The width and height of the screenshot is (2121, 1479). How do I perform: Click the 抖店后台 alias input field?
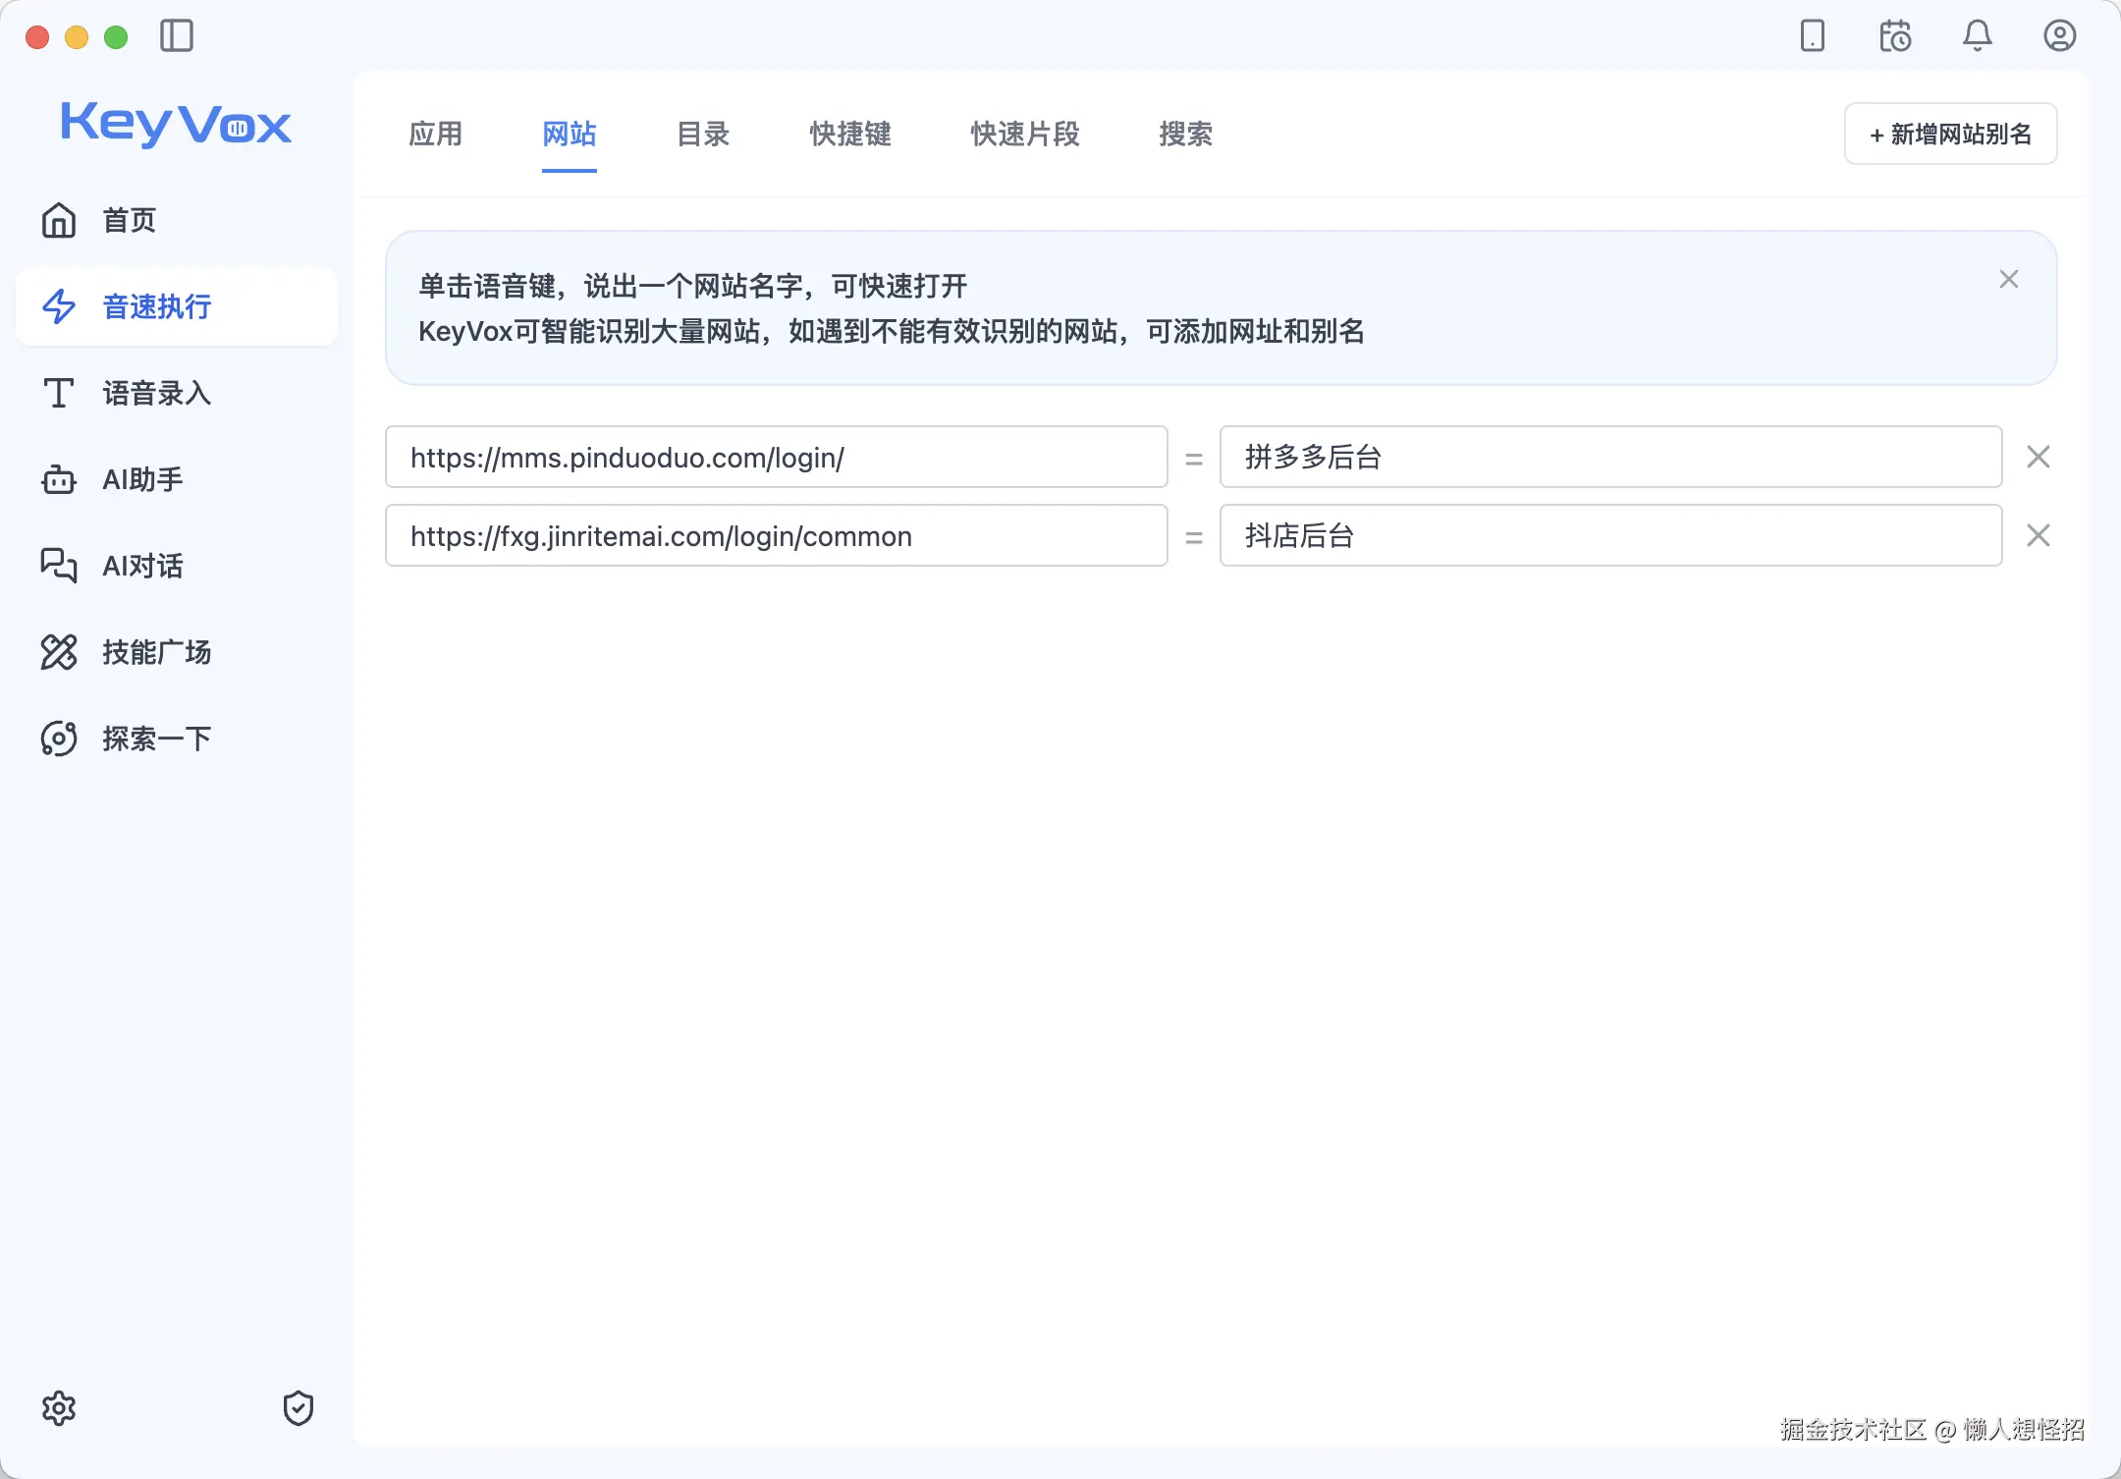click(x=1610, y=536)
